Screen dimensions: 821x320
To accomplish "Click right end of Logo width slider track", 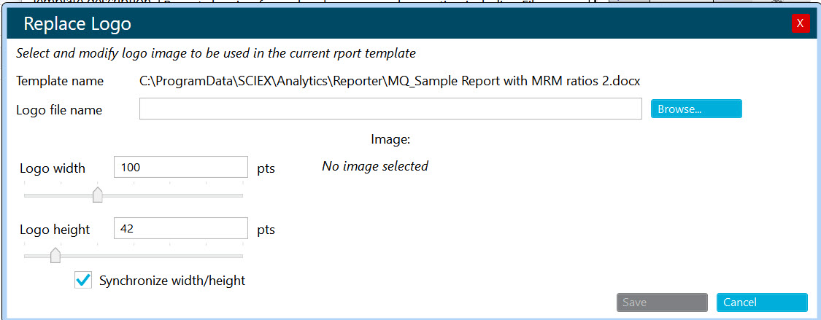I will [x=241, y=195].
